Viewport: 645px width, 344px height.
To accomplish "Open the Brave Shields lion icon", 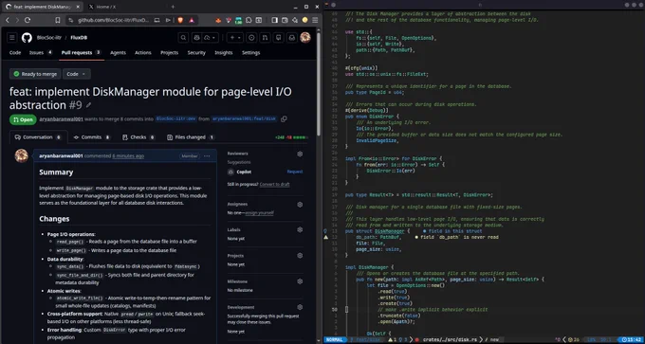I will click(x=180, y=20).
